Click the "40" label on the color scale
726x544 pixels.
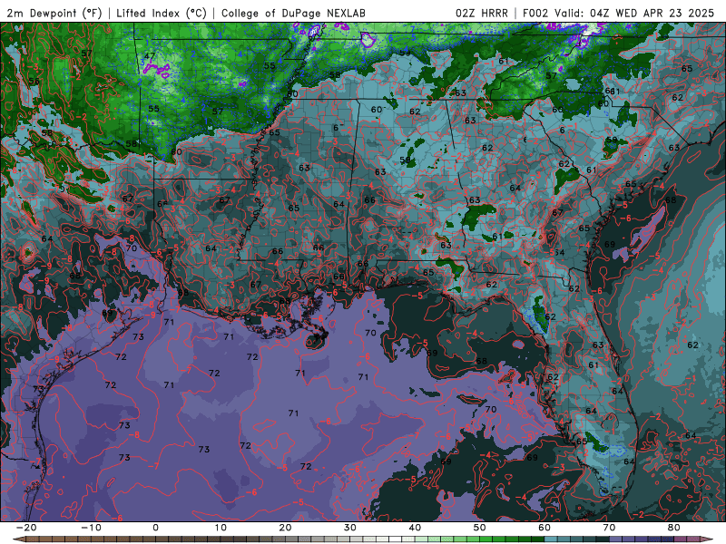click(x=415, y=528)
